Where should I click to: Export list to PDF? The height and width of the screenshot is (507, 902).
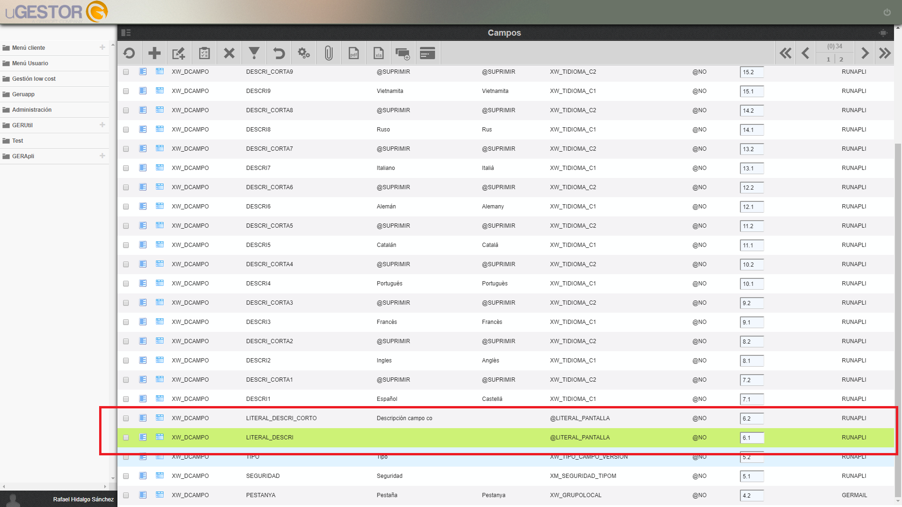(x=354, y=54)
